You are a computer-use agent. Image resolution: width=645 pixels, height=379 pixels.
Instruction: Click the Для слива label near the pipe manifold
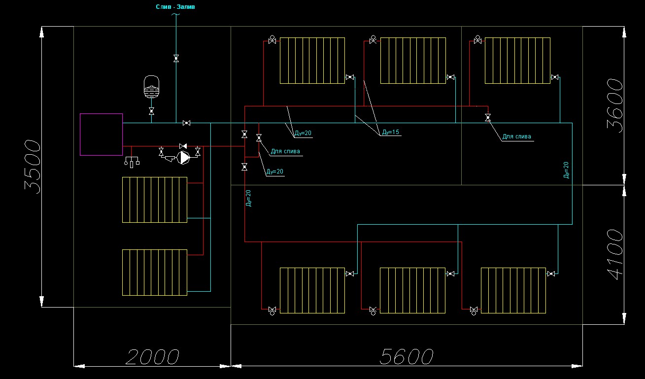pos(285,151)
